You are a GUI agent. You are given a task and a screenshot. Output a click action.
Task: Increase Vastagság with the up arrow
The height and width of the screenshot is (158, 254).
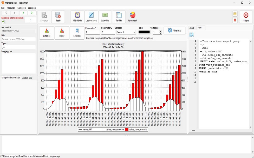pyautogui.click(x=160, y=31)
